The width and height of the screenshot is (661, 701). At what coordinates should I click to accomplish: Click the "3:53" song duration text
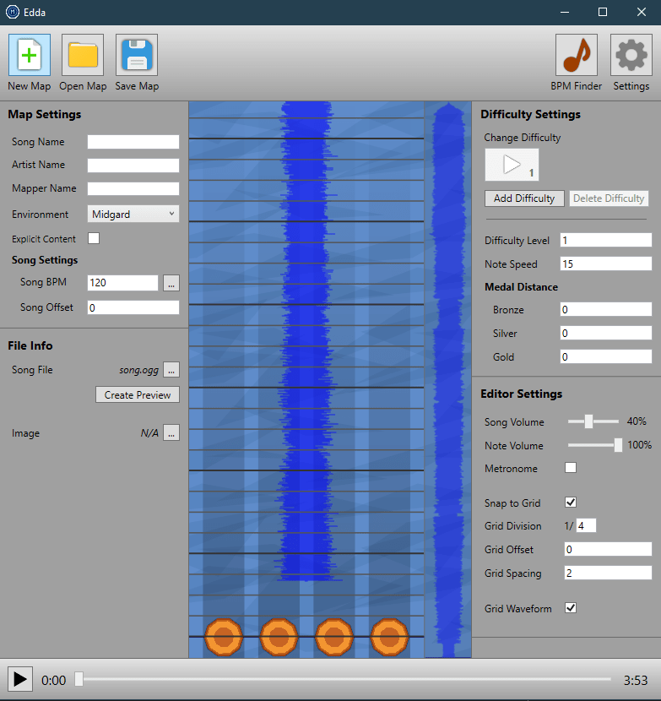pyautogui.click(x=636, y=681)
